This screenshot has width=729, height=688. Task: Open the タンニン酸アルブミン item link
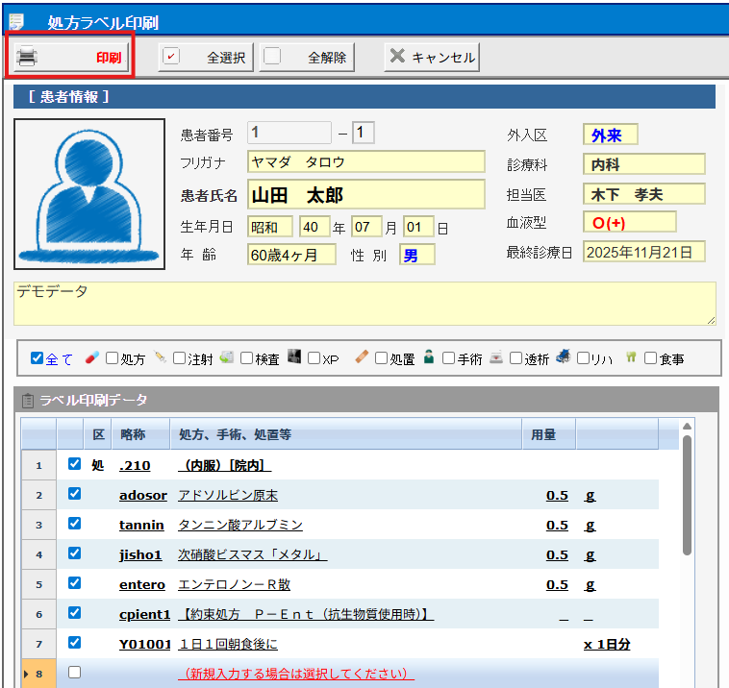[x=239, y=525]
